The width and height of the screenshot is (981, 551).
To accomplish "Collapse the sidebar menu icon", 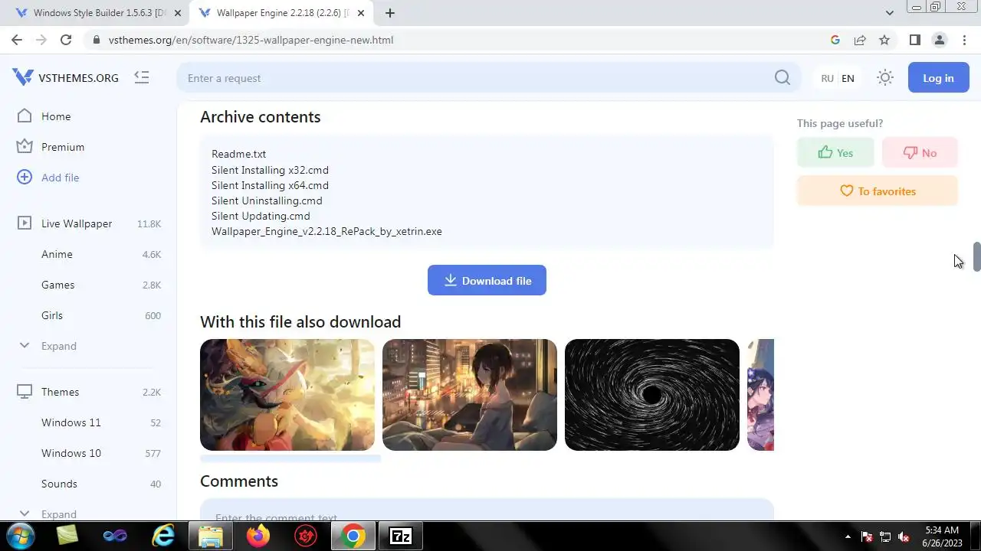I will click(141, 77).
